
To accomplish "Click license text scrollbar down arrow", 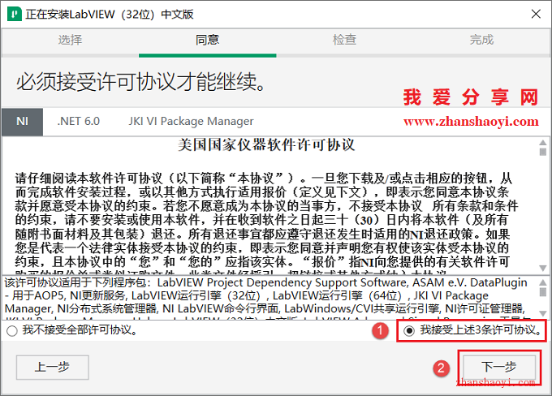I will tap(543, 268).
